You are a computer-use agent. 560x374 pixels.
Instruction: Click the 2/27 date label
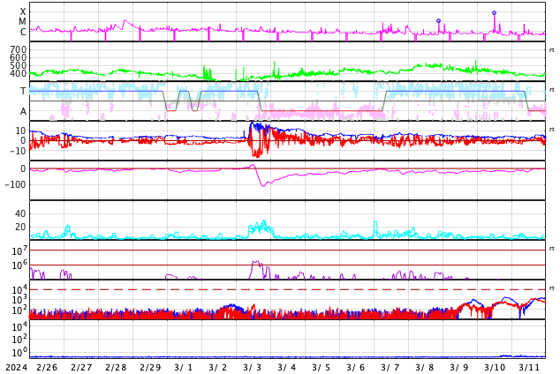tap(81, 367)
